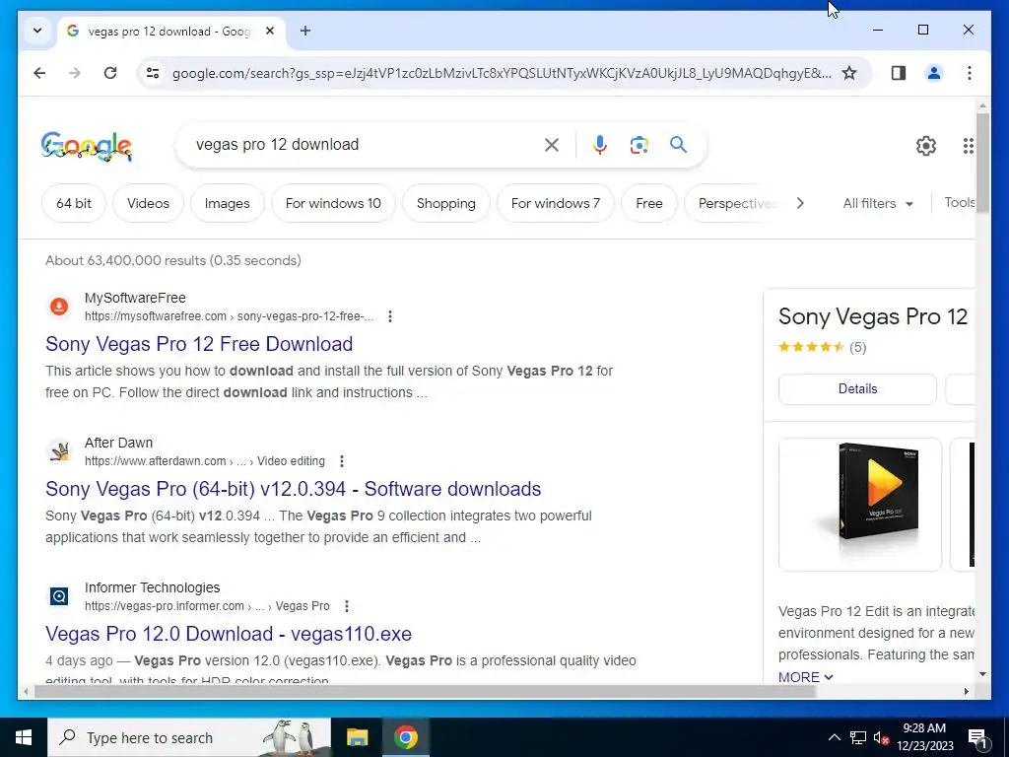Click the After Dawn site favicon
1009x757 pixels.
[59, 451]
